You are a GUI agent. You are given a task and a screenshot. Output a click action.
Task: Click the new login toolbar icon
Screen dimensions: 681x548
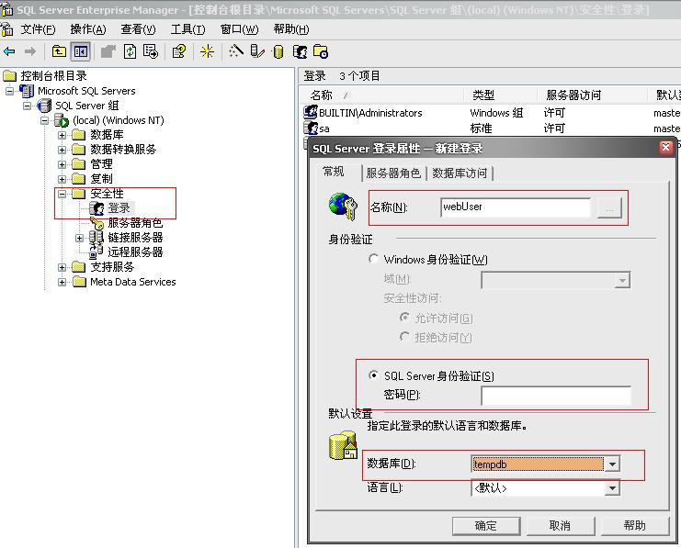coord(300,51)
